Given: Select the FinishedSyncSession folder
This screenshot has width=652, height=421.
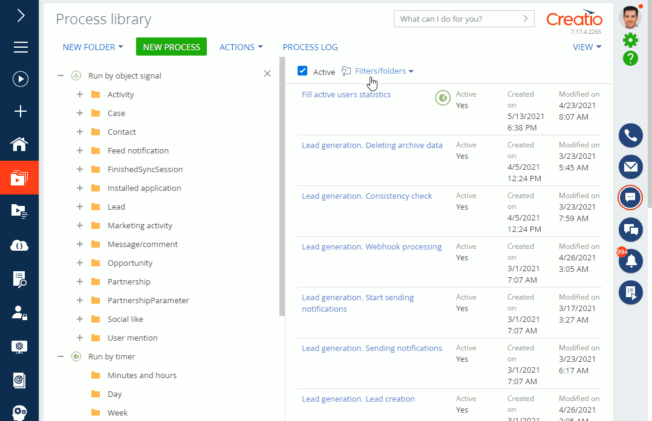Looking at the screenshot, I should coord(145,169).
